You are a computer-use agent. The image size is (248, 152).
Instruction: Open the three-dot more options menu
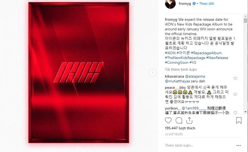[x=238, y=145]
